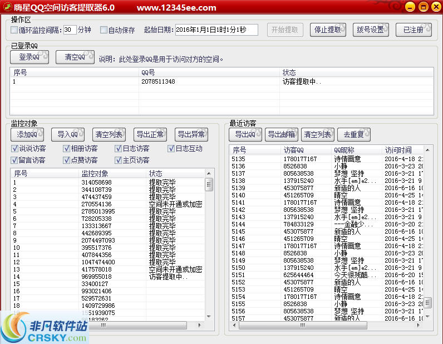Click 去重复 button
The image size is (443, 344).
tap(354, 134)
